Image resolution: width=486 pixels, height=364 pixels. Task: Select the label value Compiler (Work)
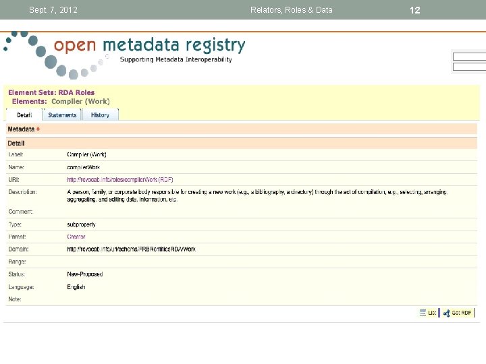tap(87, 154)
